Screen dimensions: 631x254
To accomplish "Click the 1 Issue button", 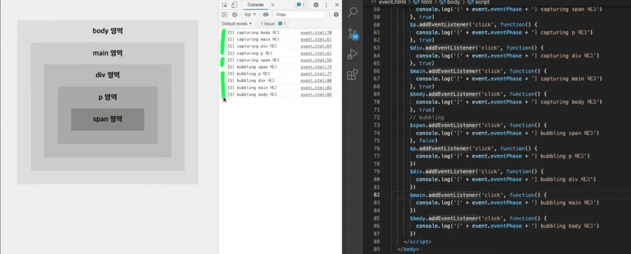I will (273, 24).
